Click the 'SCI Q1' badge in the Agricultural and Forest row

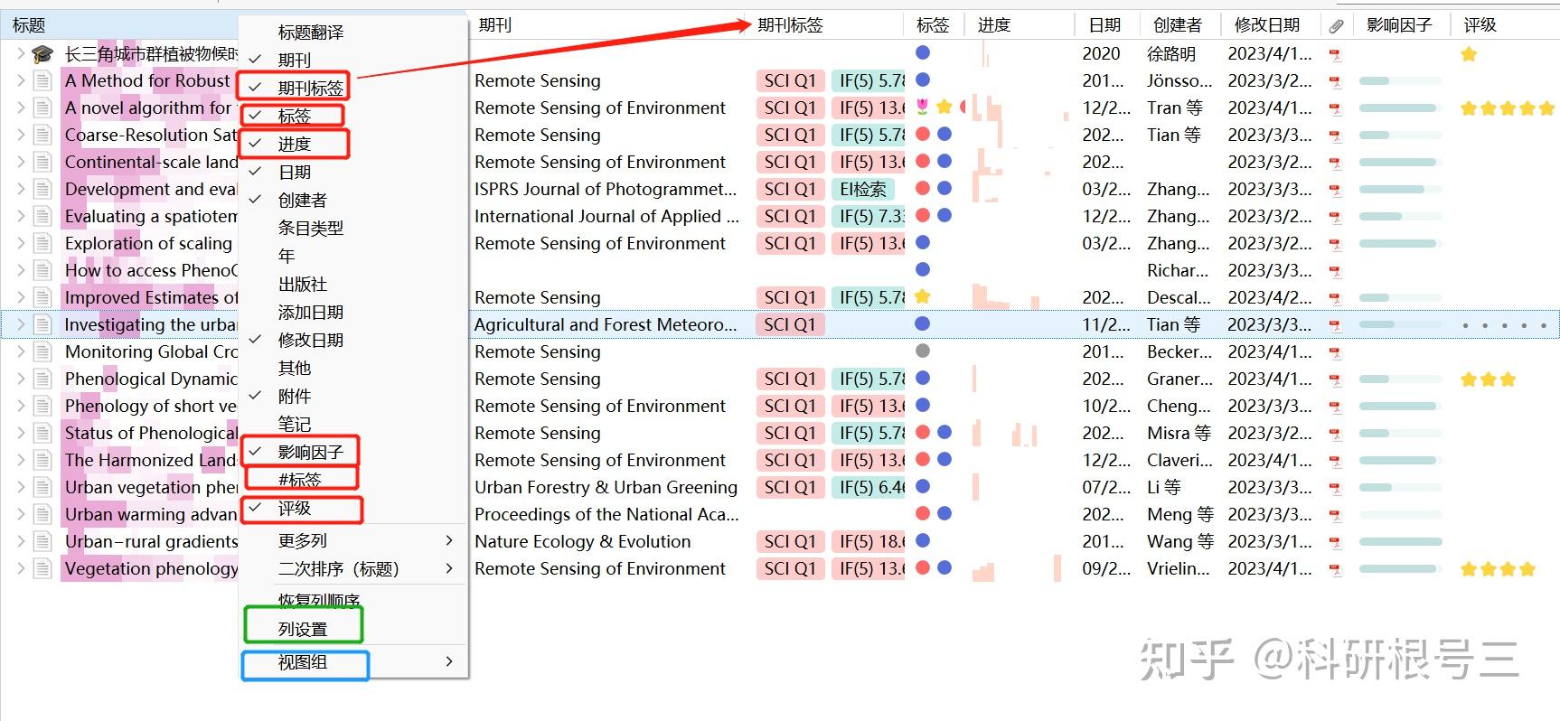(790, 324)
